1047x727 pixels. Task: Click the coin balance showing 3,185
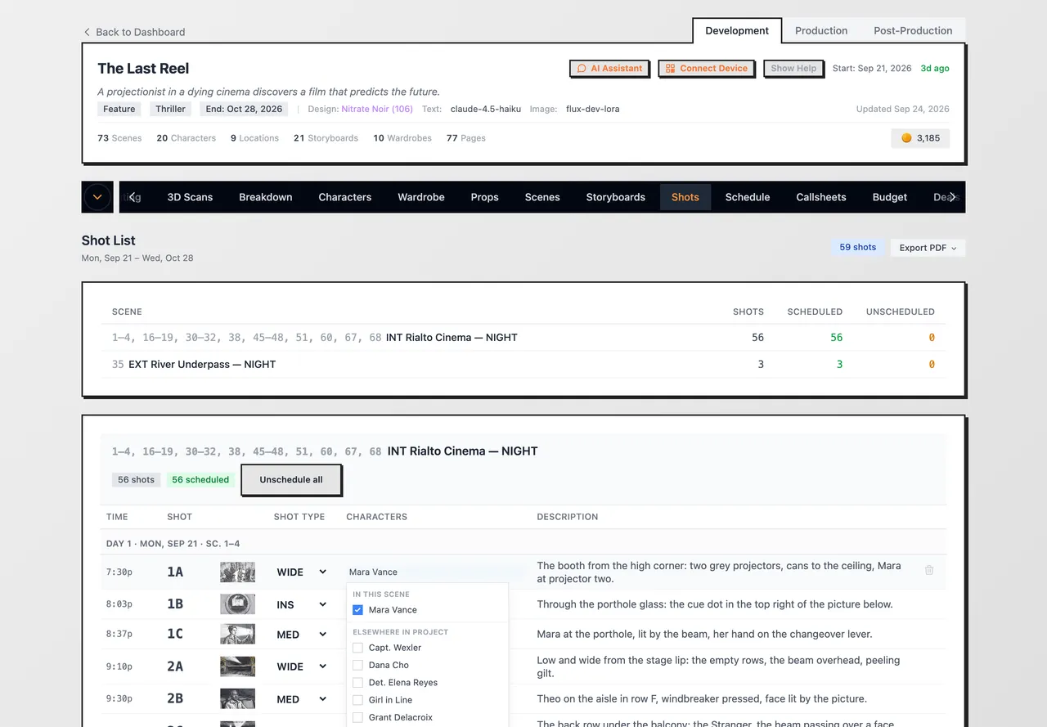920,138
